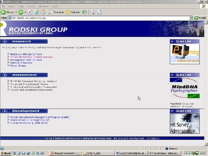Open the Narzędzia menu
Screen dimensions: 208x156
(x=43, y=6)
